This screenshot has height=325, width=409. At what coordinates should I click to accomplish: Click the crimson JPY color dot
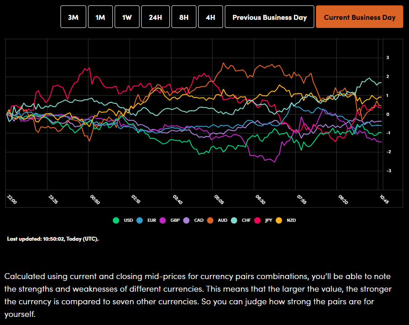(x=257, y=220)
